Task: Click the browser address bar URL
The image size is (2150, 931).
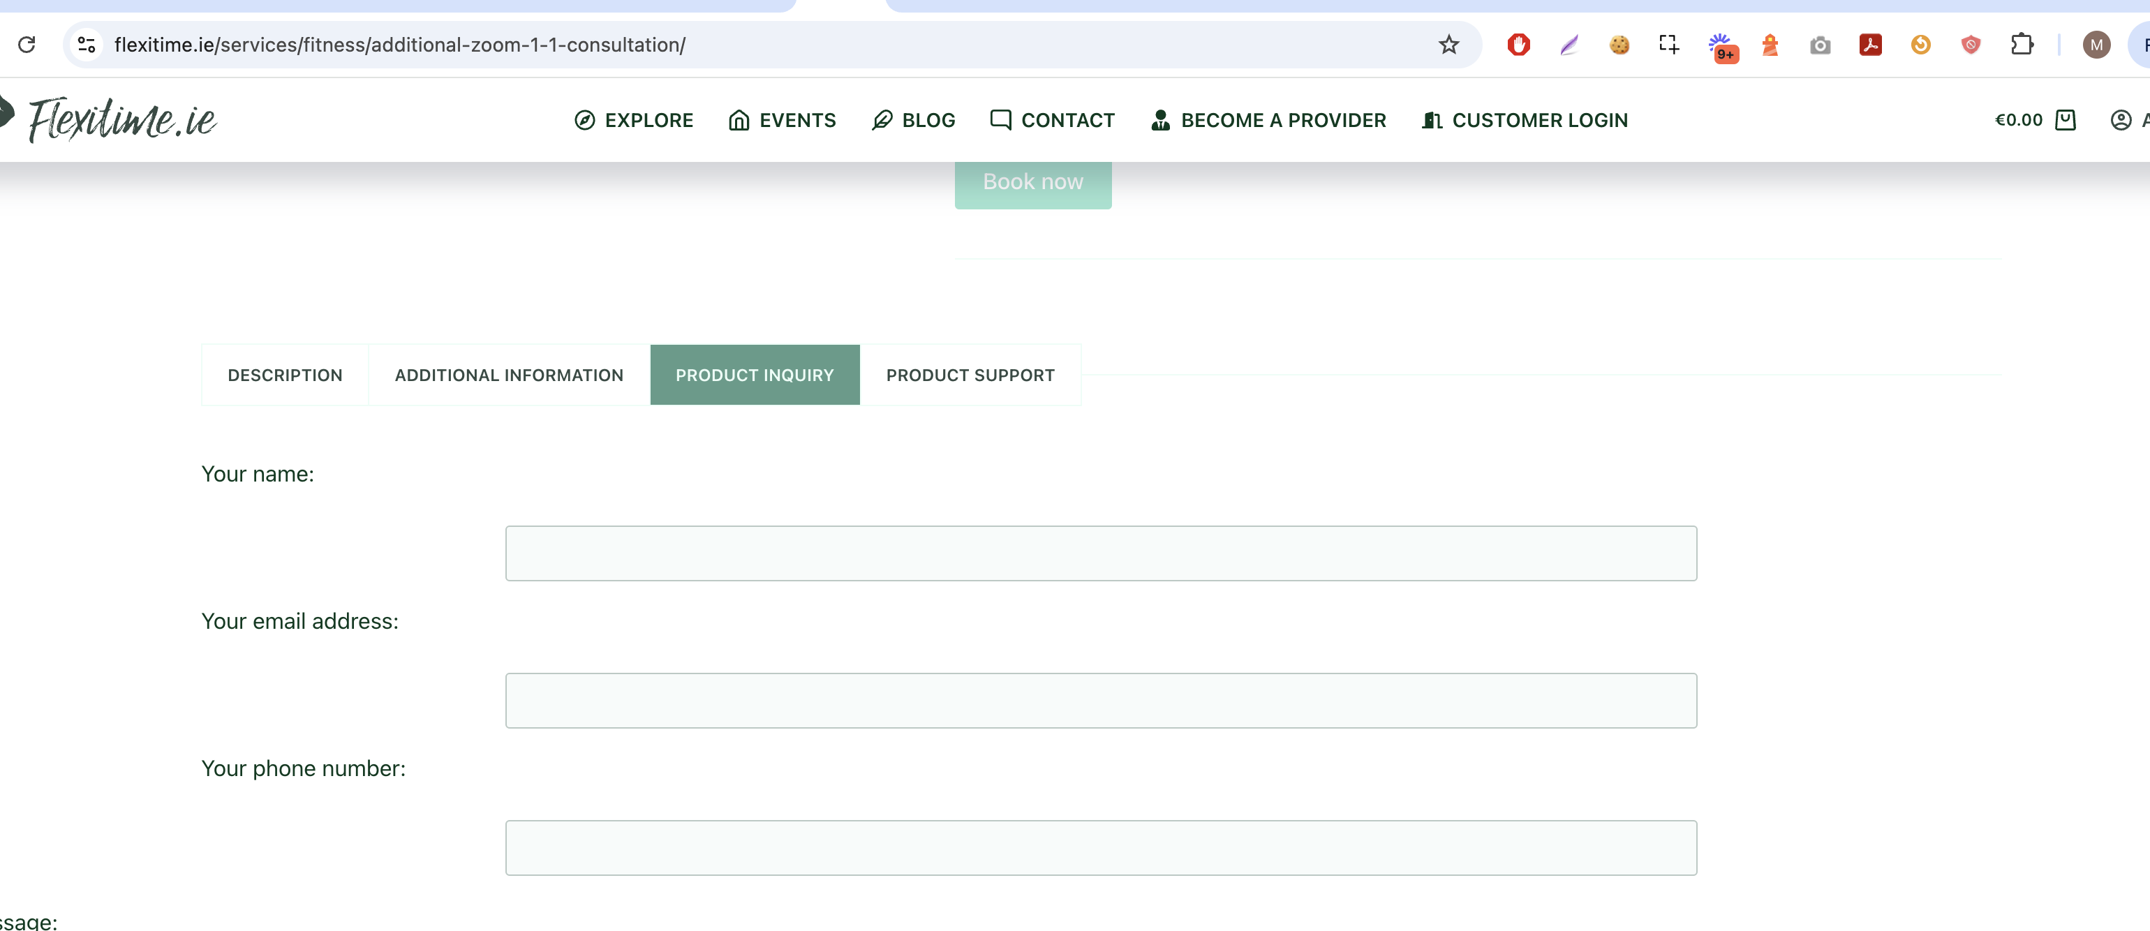Action: coord(400,44)
